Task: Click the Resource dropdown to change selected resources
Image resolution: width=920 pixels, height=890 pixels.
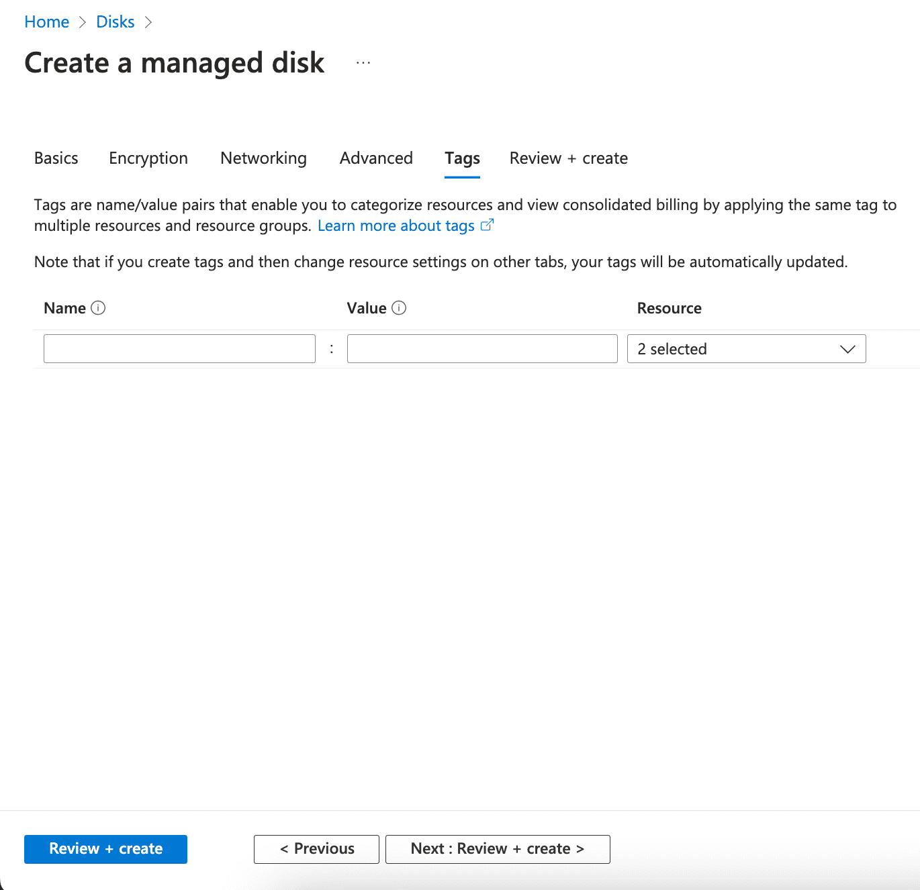Action: click(745, 348)
